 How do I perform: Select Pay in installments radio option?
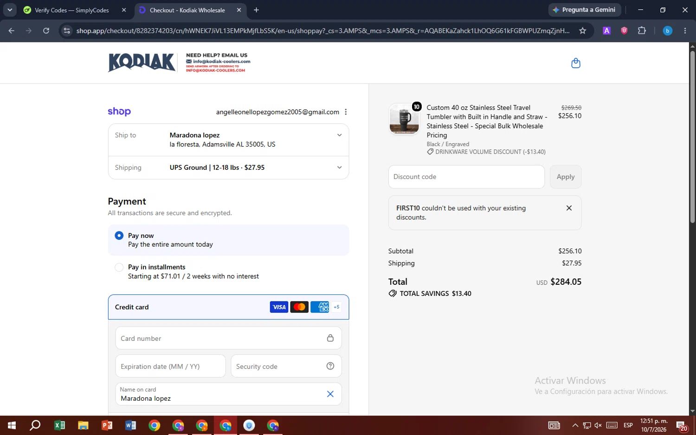(119, 267)
